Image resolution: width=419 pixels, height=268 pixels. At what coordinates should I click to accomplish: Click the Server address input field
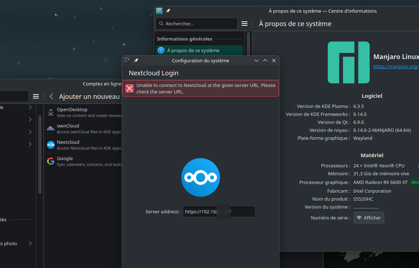click(219, 212)
